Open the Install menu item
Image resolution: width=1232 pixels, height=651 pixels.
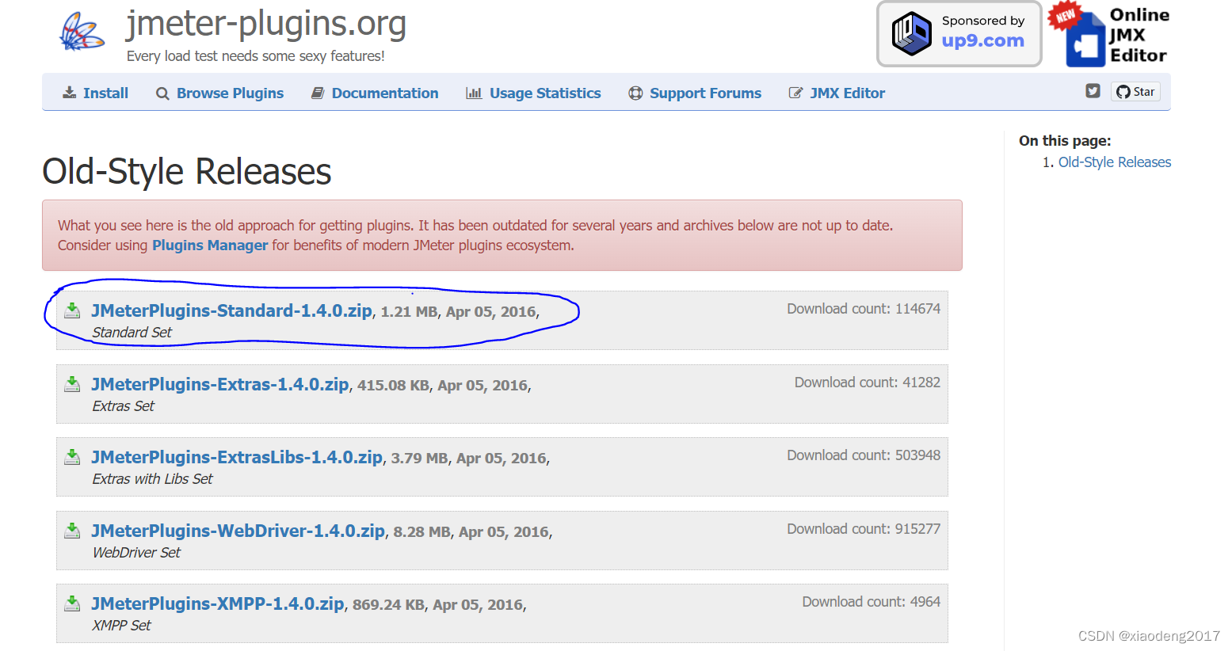(96, 93)
